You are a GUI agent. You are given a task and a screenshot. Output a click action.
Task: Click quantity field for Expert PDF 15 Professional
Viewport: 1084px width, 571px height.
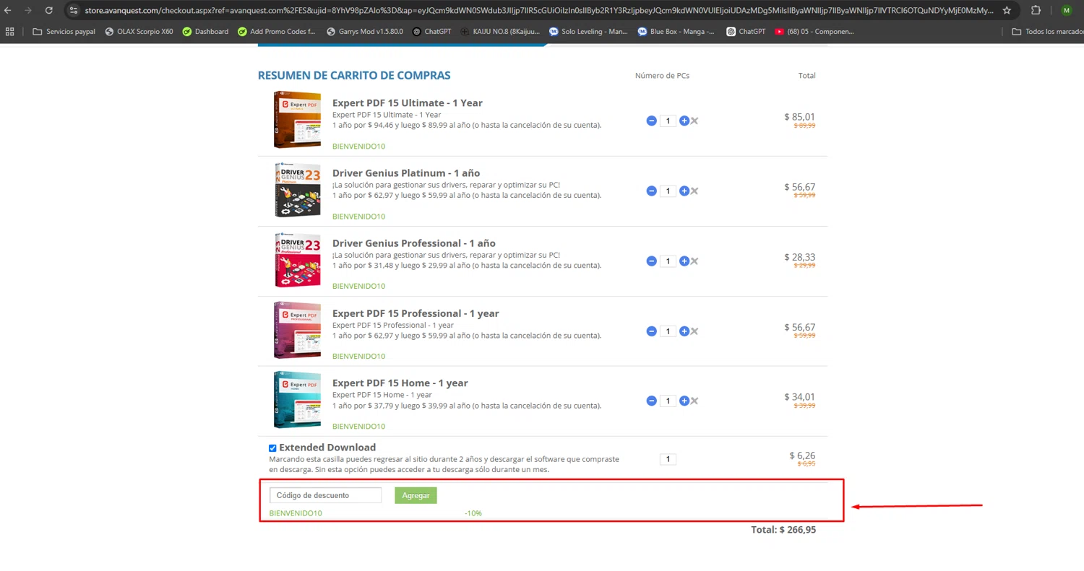coord(668,331)
